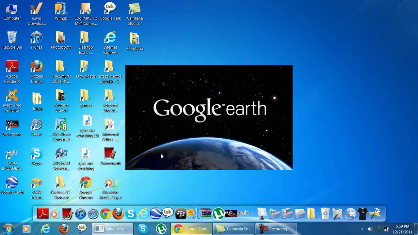Viewport: 418px width, 235px height.
Task: Open uTorrent from the taskbar
Action: pos(161,229)
